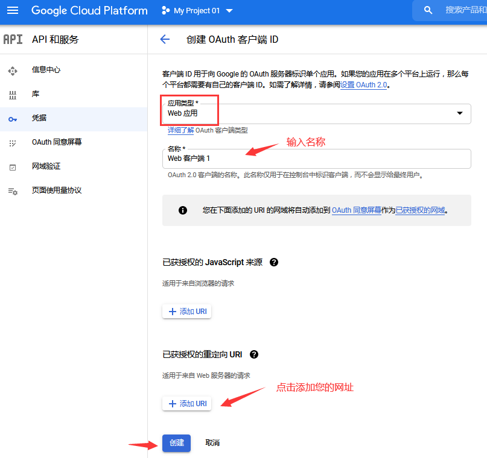This screenshot has width=487, height=458.
Task: Go back using the blue arrow
Action: tap(165, 39)
